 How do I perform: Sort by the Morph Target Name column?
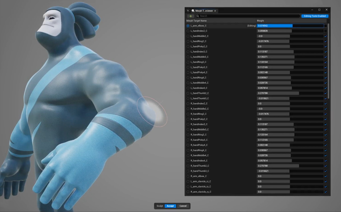point(197,21)
